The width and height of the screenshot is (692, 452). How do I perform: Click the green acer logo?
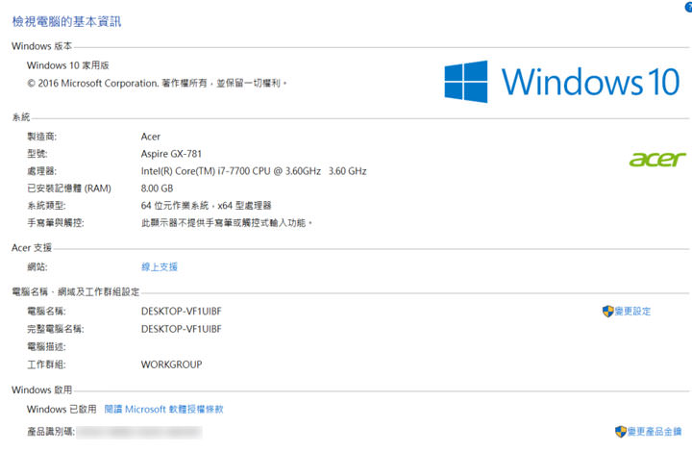click(x=657, y=159)
